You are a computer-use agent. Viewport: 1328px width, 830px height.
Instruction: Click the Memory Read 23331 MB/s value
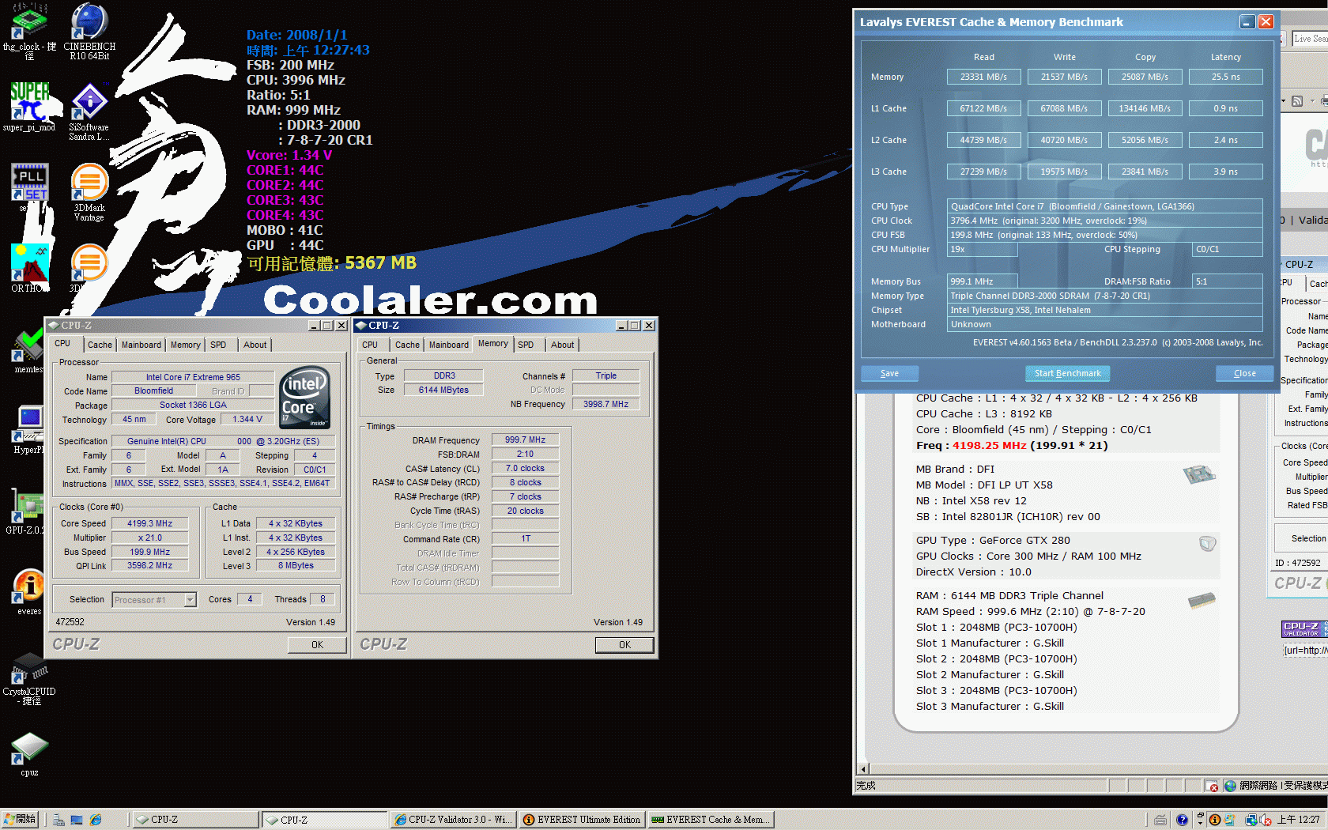point(983,77)
